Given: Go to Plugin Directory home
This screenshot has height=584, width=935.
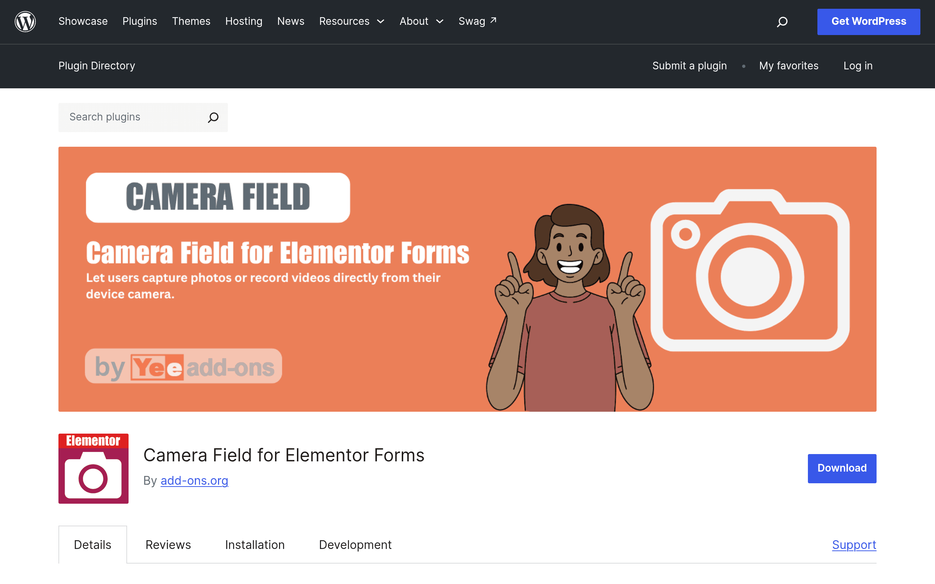Looking at the screenshot, I should tap(96, 66).
